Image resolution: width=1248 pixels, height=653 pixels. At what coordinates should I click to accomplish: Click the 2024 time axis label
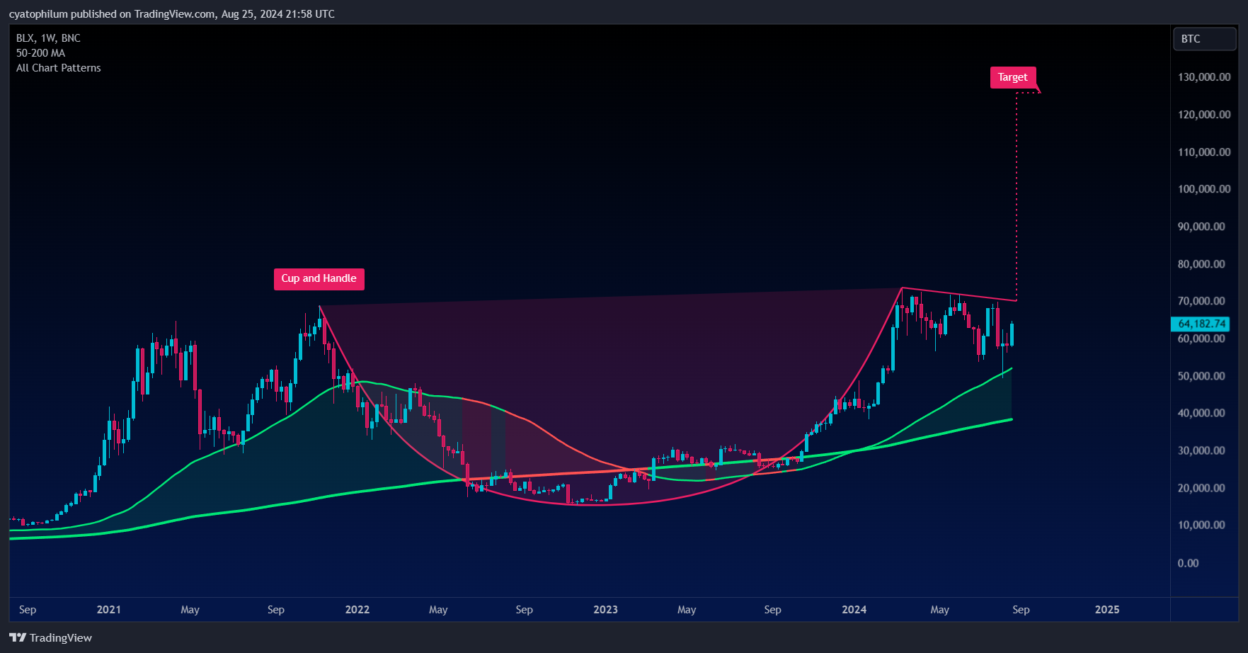[x=854, y=610]
